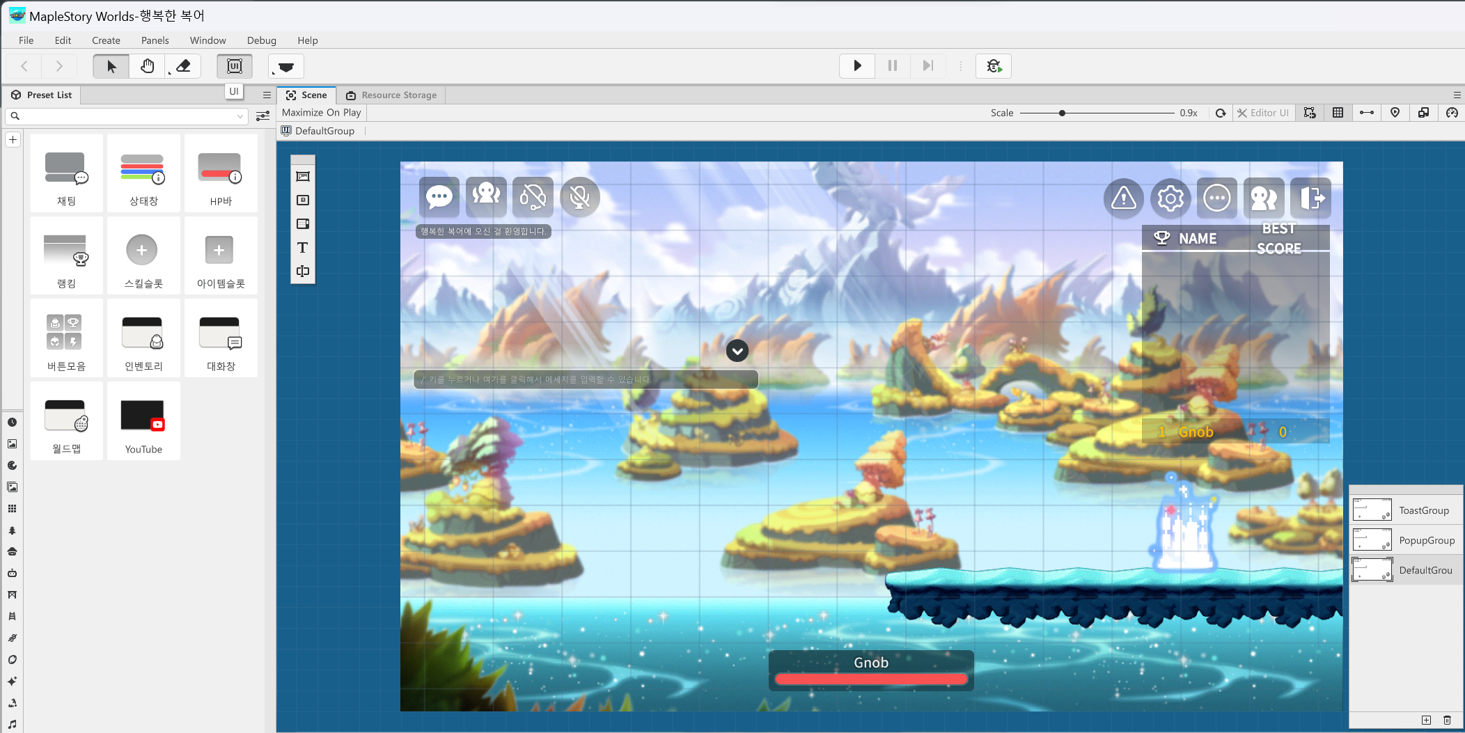The image size is (1465, 733).
Task: Open the Help menu
Action: pyautogui.click(x=308, y=40)
